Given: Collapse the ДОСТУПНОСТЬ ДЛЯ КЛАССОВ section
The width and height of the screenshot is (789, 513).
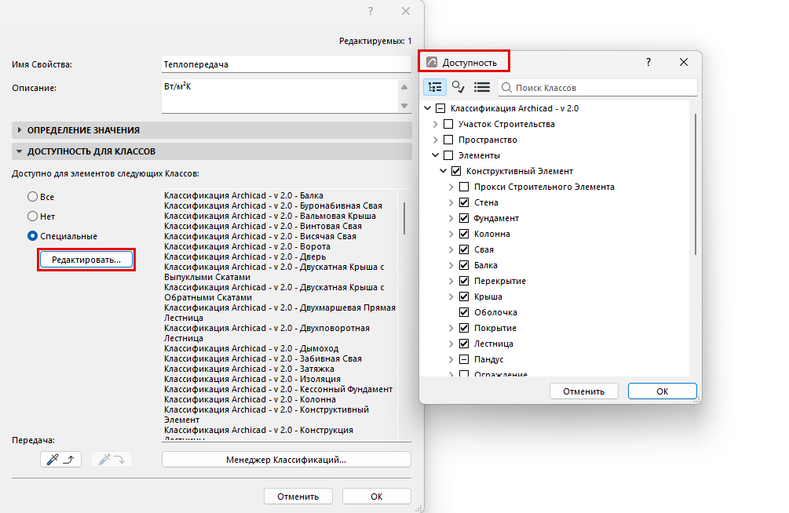Looking at the screenshot, I should pos(212,151).
